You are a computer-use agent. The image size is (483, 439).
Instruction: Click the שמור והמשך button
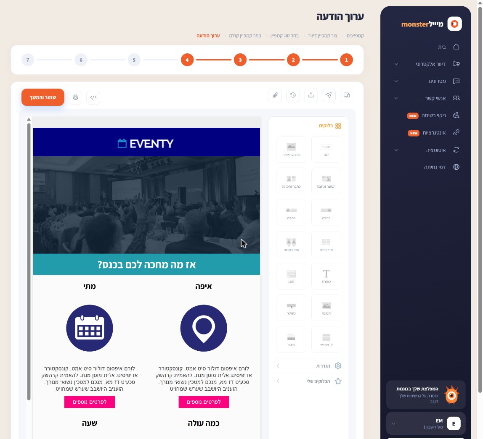[x=43, y=97]
